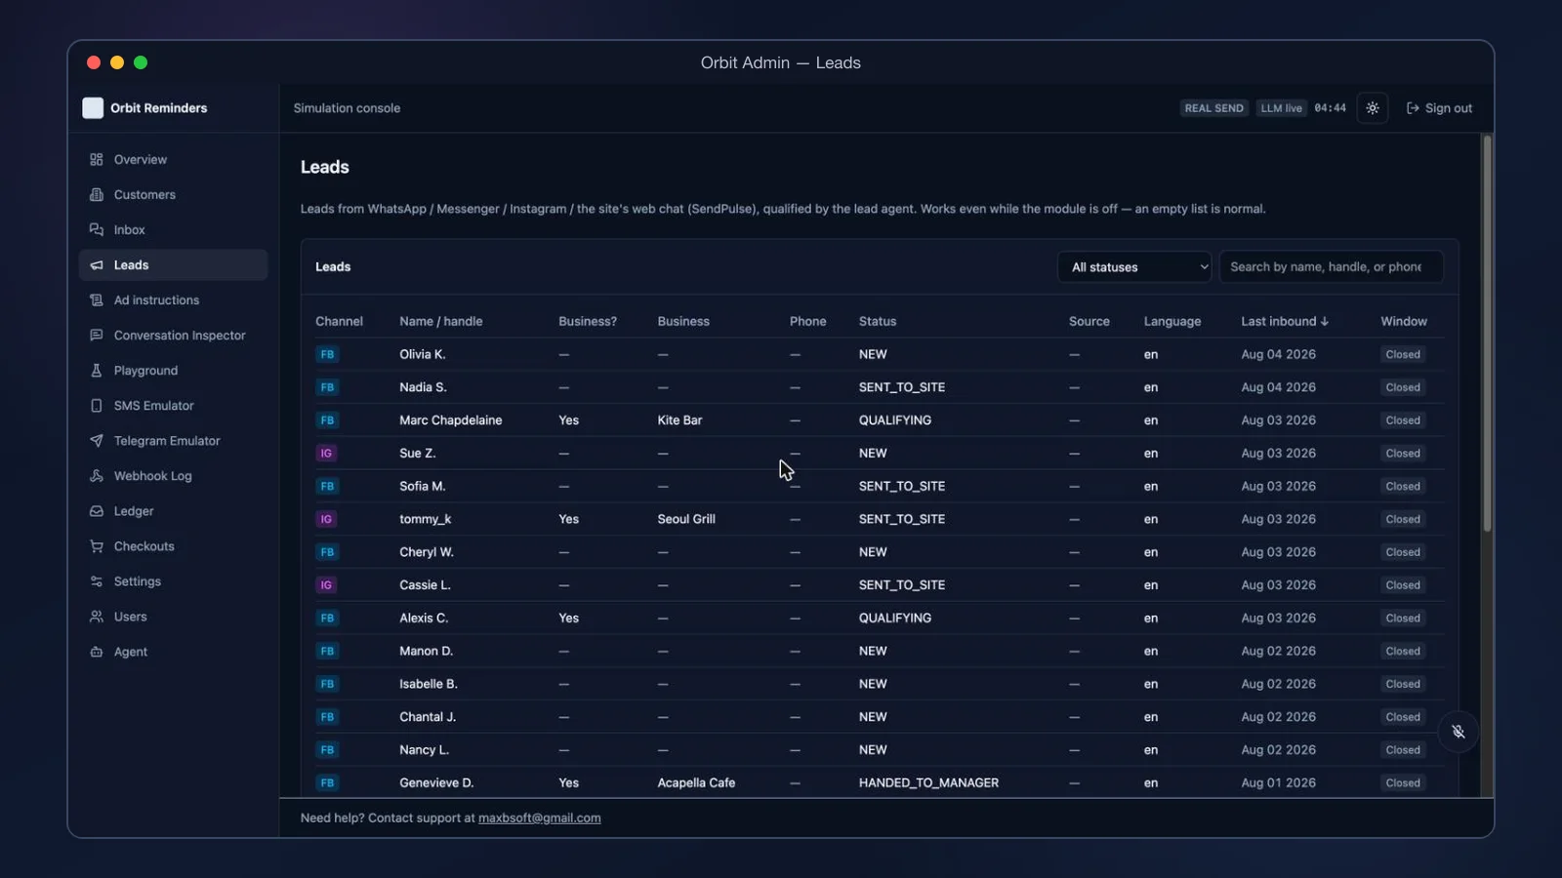
Task: Click the Settings sliders icon
Action: (97, 580)
